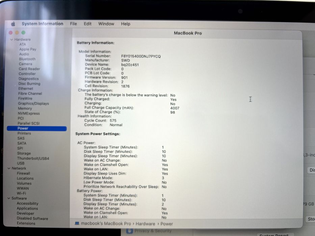The width and height of the screenshot is (315, 236).
Task: Select Controller in the sidebar
Action: click(x=27, y=74)
